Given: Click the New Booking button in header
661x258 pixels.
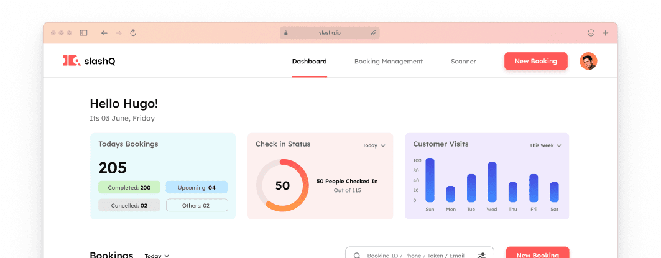Looking at the screenshot, I should [x=536, y=61].
